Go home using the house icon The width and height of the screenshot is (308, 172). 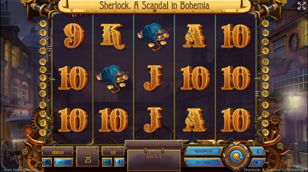coord(47,162)
